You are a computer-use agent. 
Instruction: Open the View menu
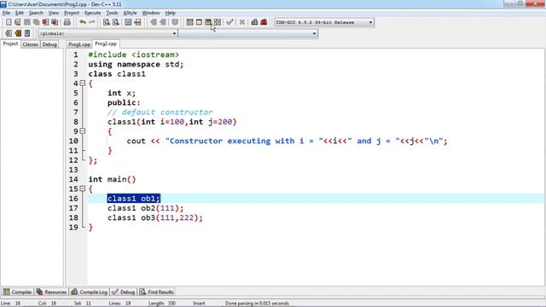pos(53,13)
